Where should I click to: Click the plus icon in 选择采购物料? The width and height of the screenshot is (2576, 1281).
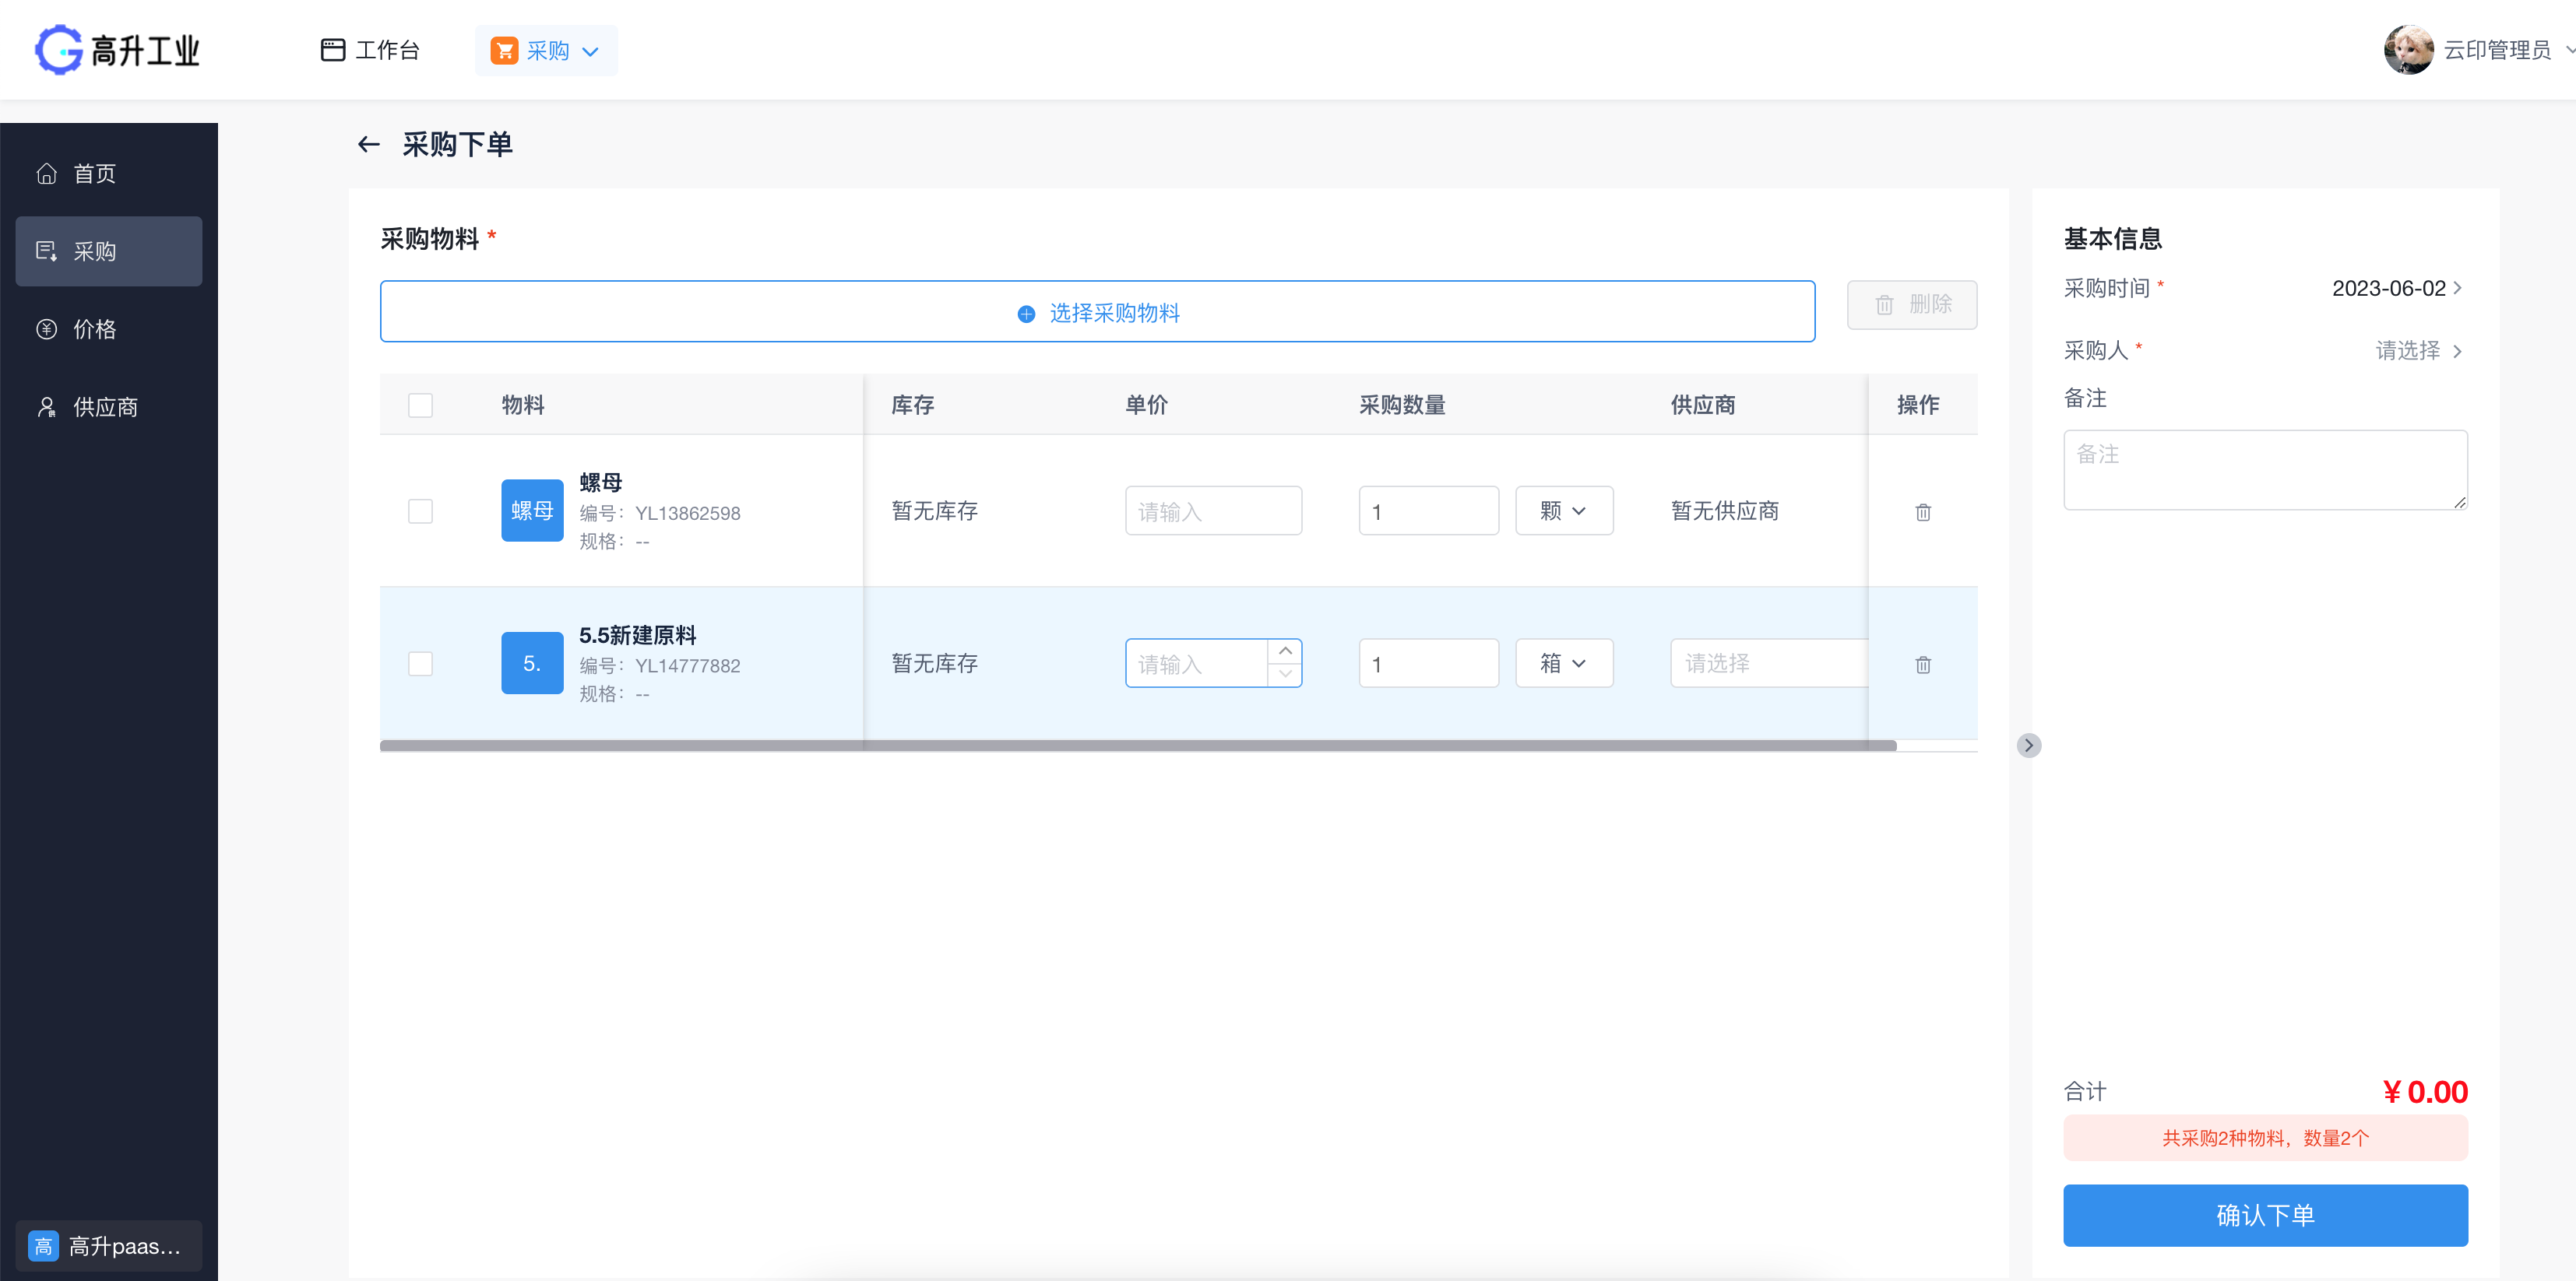tap(1026, 314)
